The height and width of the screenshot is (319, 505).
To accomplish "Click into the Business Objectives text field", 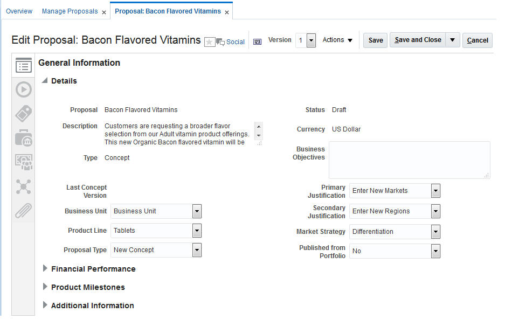I will coord(409,160).
